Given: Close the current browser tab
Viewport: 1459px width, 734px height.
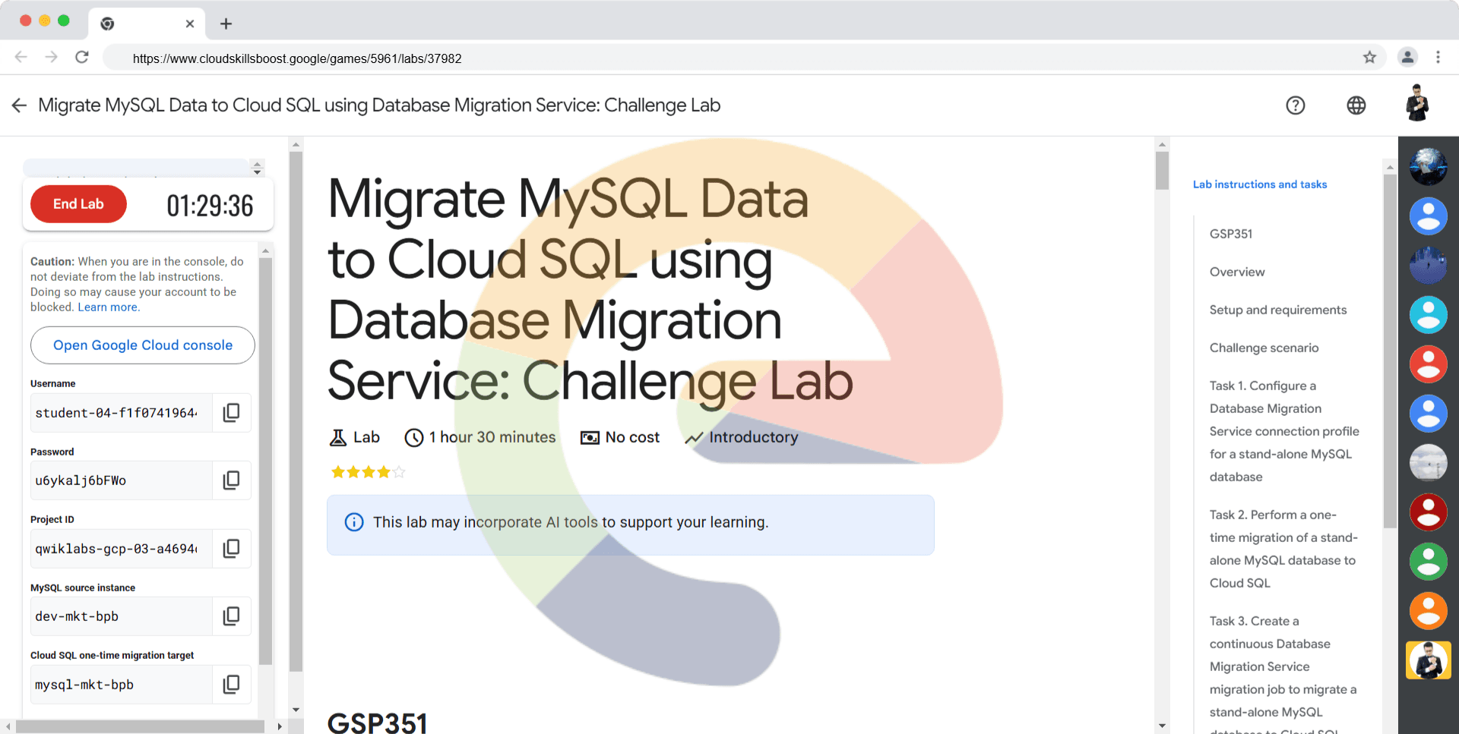Looking at the screenshot, I should coord(190,24).
